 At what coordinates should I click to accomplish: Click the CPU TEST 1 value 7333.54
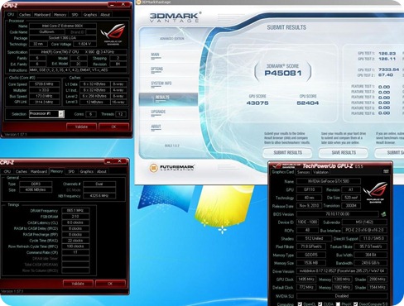pos(389,69)
